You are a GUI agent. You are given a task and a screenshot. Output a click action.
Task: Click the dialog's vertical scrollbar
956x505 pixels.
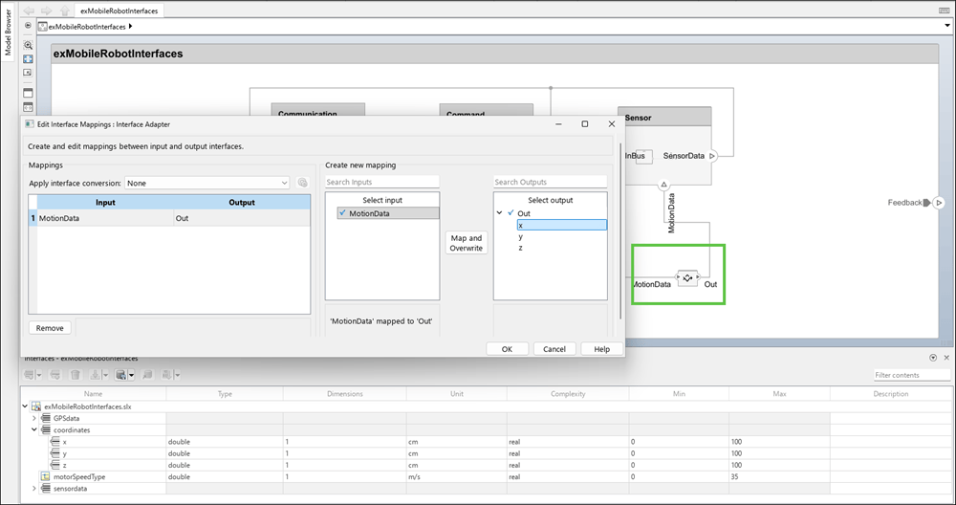pyautogui.click(x=620, y=231)
